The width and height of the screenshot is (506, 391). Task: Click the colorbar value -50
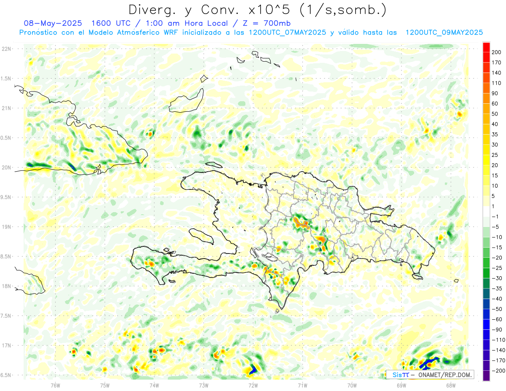498,309
